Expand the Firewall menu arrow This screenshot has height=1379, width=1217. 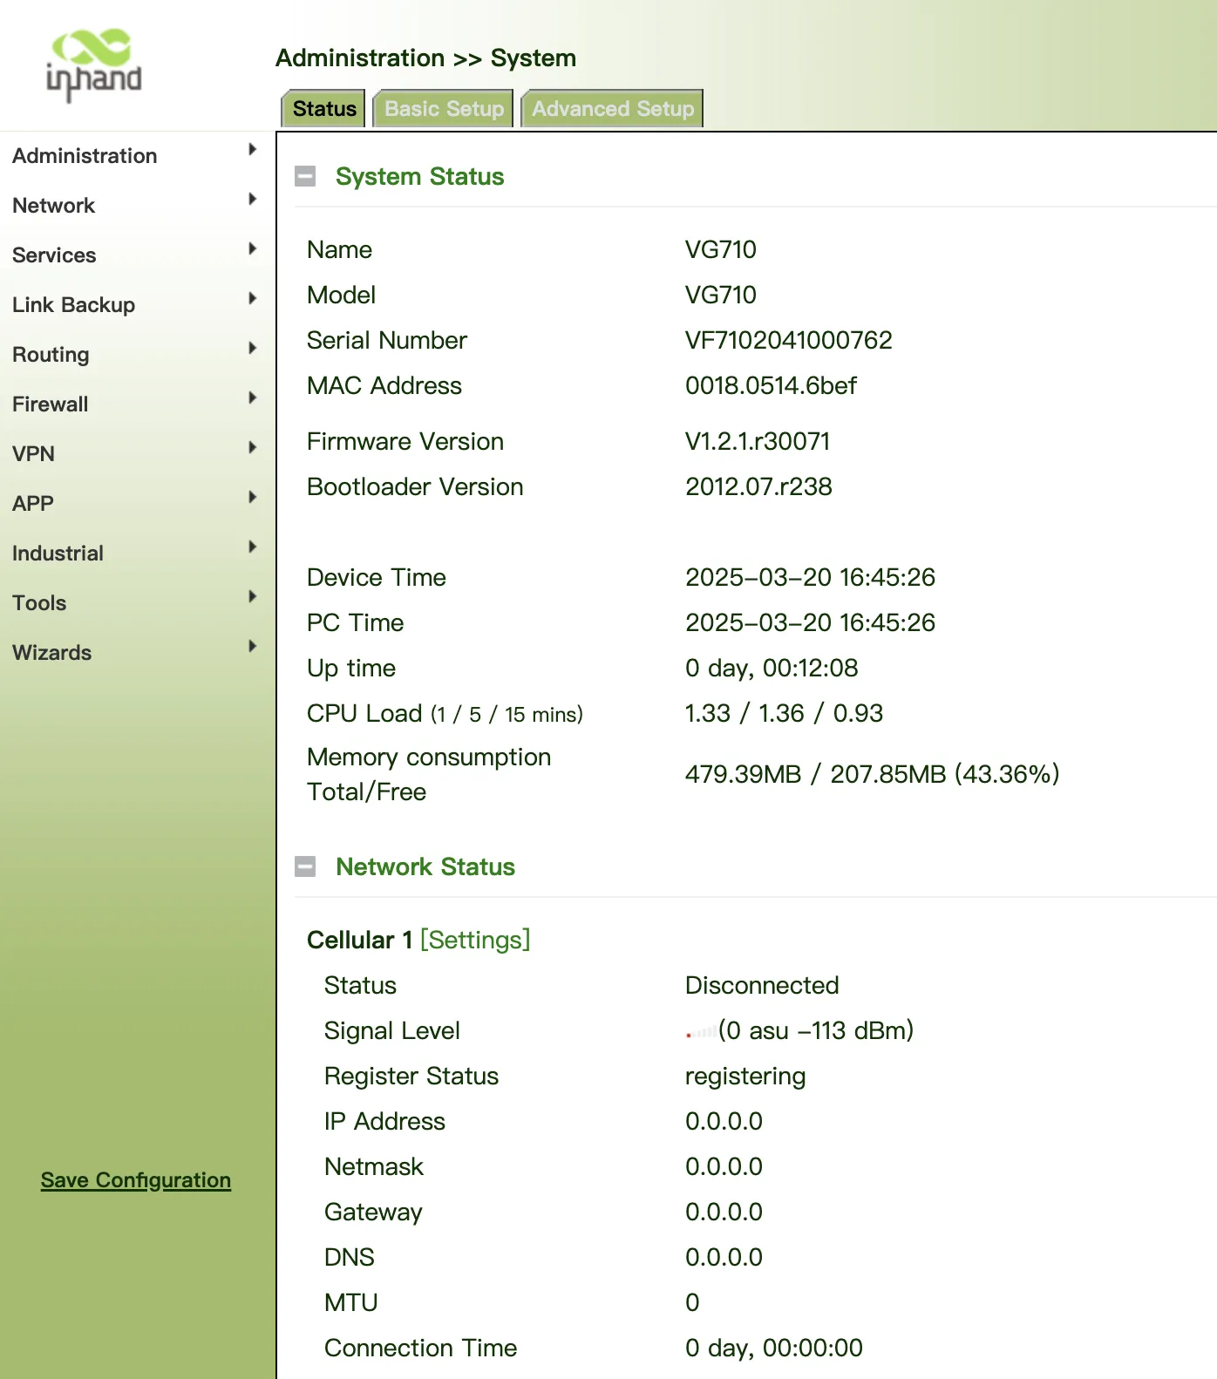click(x=252, y=397)
